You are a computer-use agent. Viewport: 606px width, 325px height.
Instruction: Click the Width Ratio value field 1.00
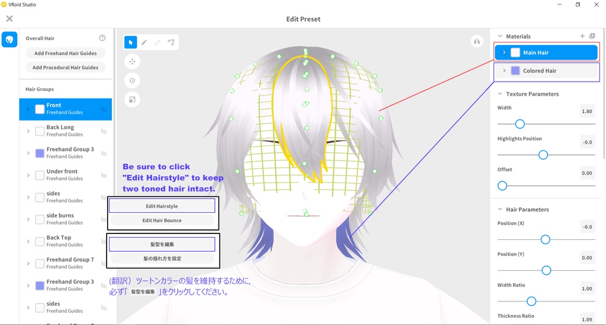[587, 288]
